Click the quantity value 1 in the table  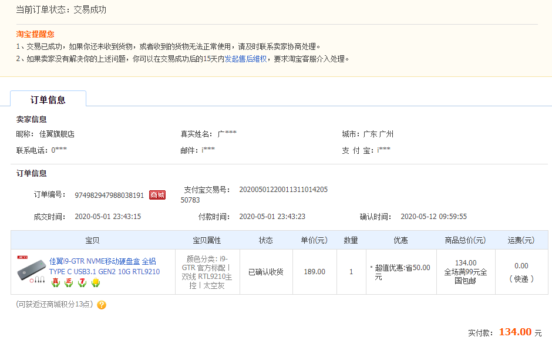[351, 272]
